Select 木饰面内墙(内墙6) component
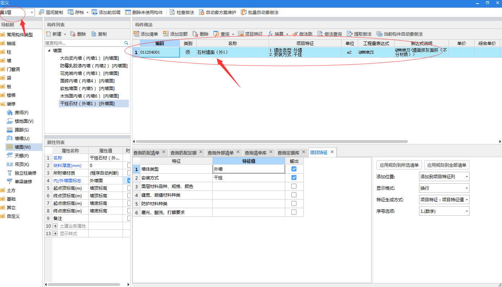 [x=89, y=96]
